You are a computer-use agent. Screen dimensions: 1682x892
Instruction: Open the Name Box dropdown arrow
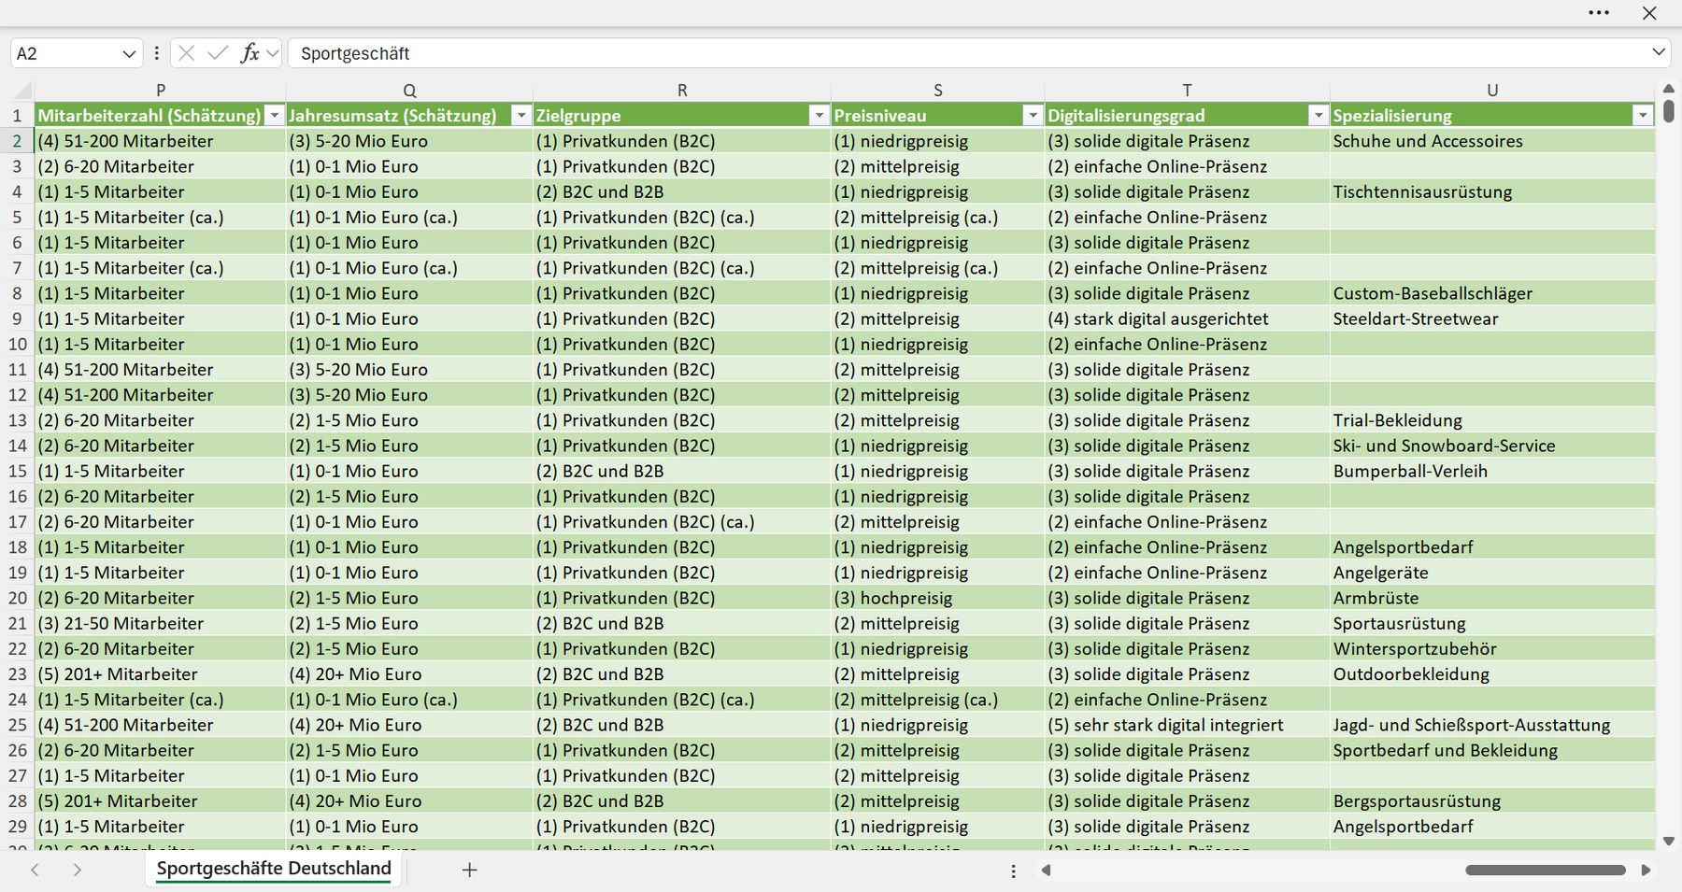click(x=129, y=54)
